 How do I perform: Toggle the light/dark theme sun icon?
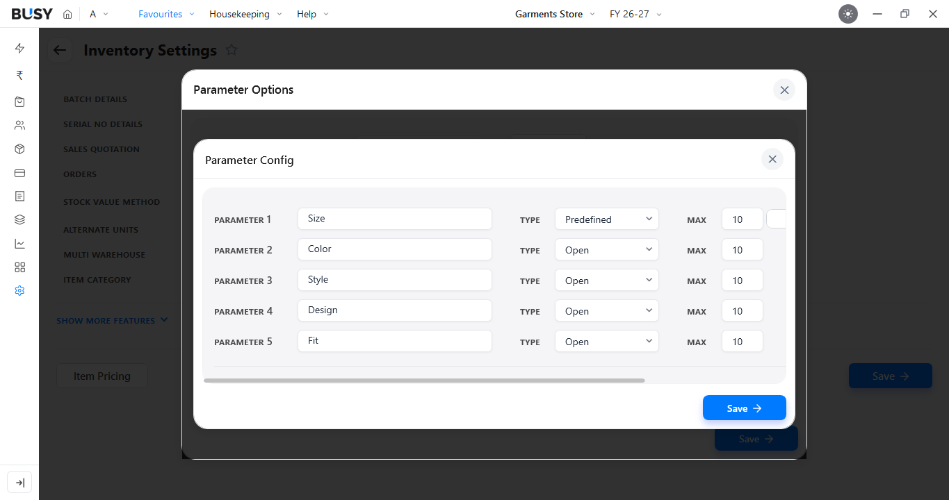pos(848,14)
